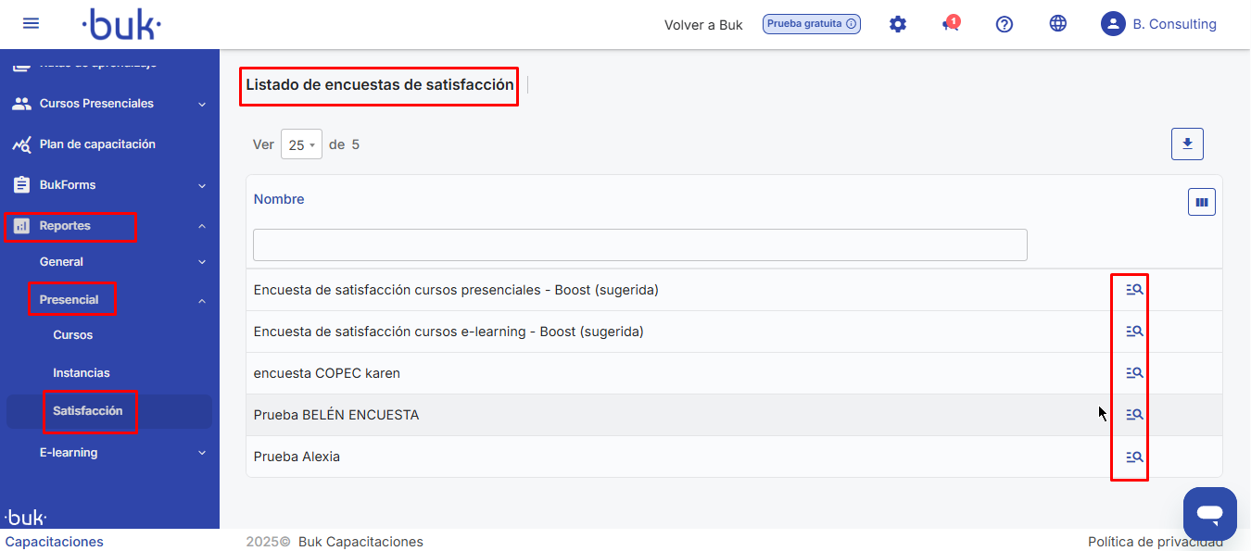View details of encuesta COPEC karen
The image size is (1251, 551).
point(1133,373)
